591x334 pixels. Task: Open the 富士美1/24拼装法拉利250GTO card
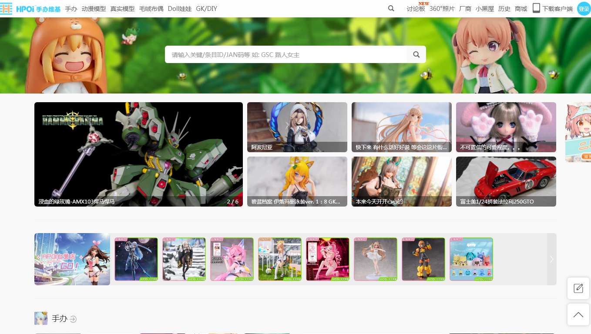(x=506, y=181)
